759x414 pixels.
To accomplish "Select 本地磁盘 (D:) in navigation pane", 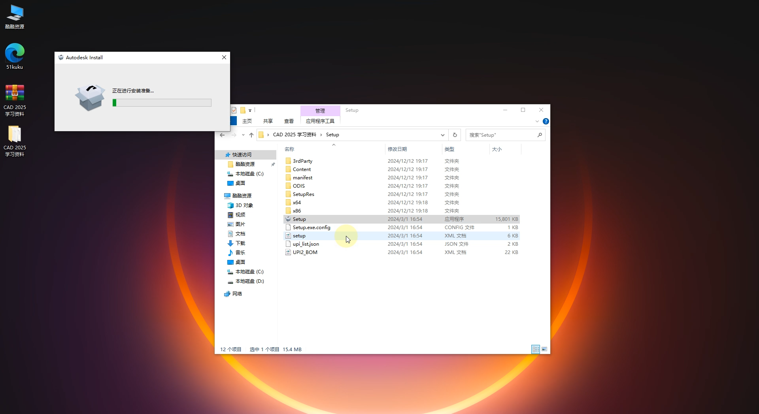I will [249, 281].
